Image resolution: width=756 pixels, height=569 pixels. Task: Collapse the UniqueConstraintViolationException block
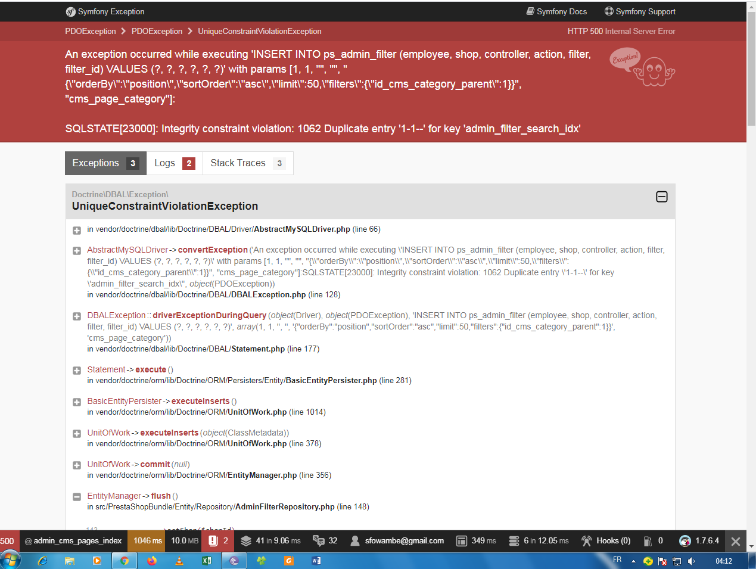coord(662,197)
